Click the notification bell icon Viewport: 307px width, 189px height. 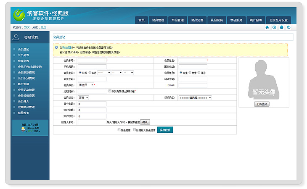[x=281, y=27]
